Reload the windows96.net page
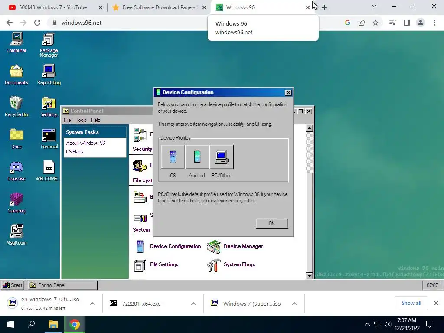 coord(37,23)
